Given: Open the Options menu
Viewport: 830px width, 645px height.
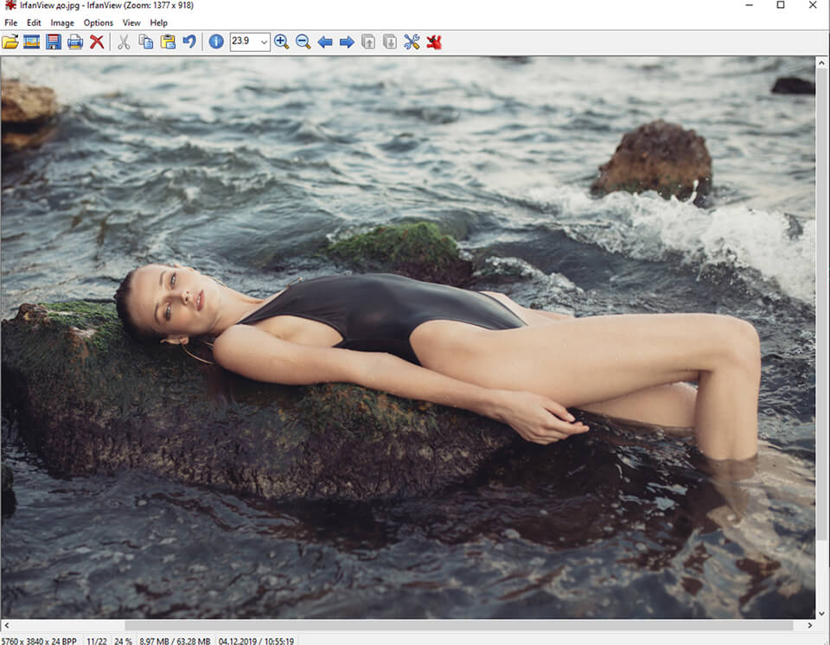Looking at the screenshot, I should pos(99,22).
